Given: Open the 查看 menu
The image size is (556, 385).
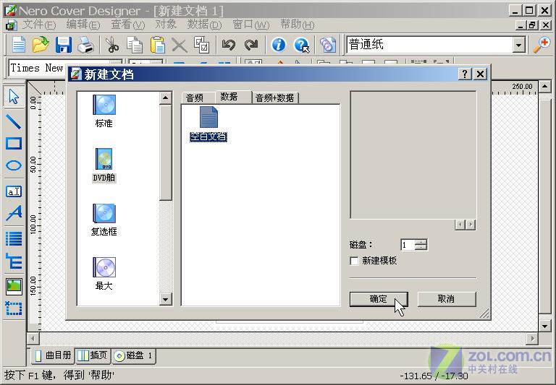Looking at the screenshot, I should (x=127, y=25).
